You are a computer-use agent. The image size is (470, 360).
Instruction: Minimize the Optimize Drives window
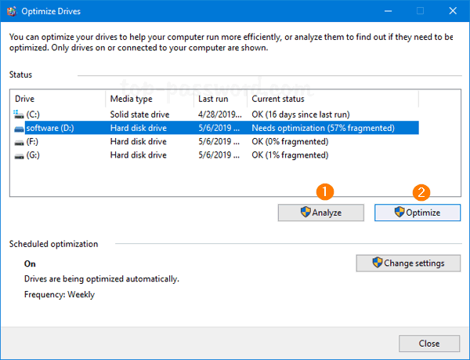click(384, 12)
